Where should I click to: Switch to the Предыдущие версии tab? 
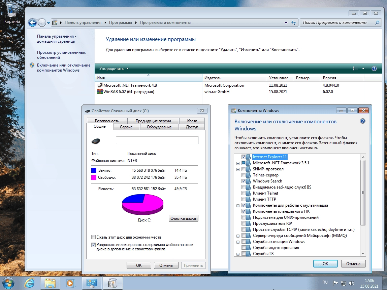pos(153,121)
